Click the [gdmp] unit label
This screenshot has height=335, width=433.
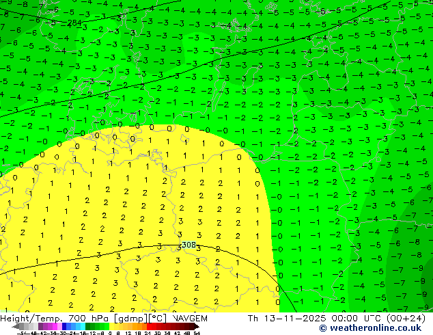[x=131, y=319]
